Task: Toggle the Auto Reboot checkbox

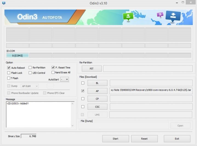Action: pyautogui.click(x=9, y=68)
